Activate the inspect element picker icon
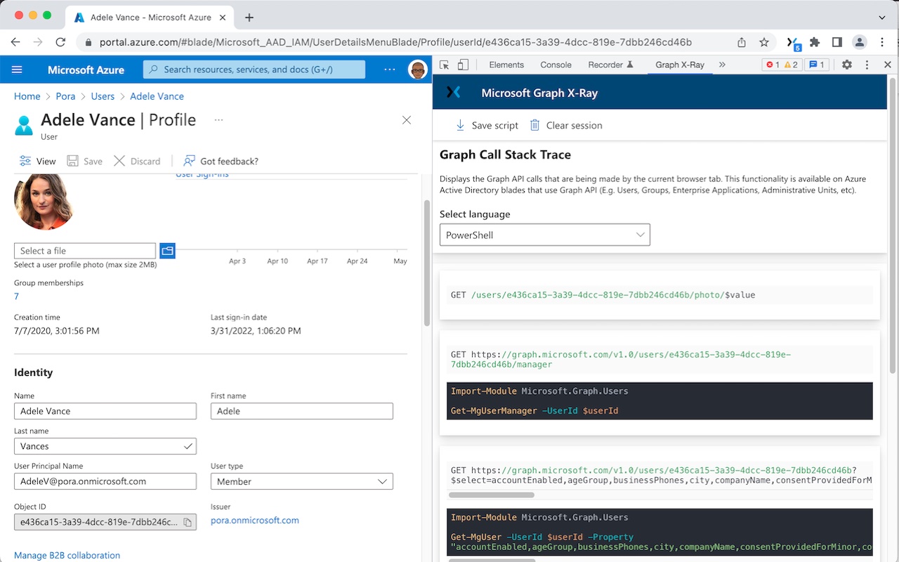The height and width of the screenshot is (562, 899). pos(445,65)
